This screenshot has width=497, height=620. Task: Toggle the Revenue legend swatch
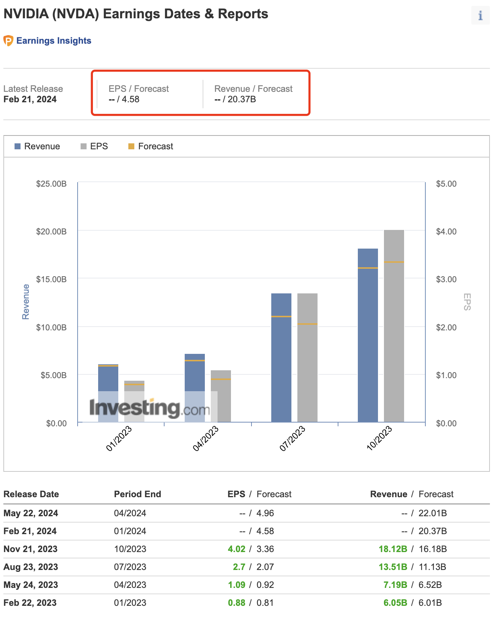(18, 146)
